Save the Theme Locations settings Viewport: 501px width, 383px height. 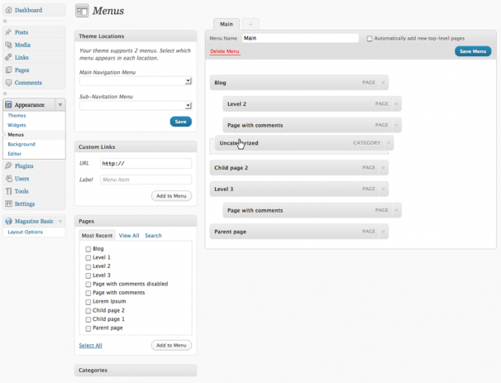(180, 122)
